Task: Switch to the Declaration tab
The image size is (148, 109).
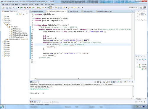Action: coord(54,102)
